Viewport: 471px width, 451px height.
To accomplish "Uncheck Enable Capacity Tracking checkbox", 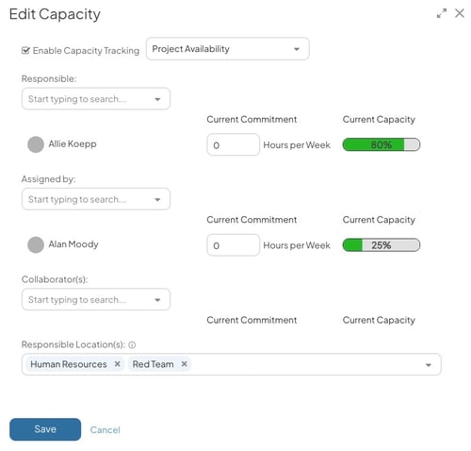I will pos(25,50).
